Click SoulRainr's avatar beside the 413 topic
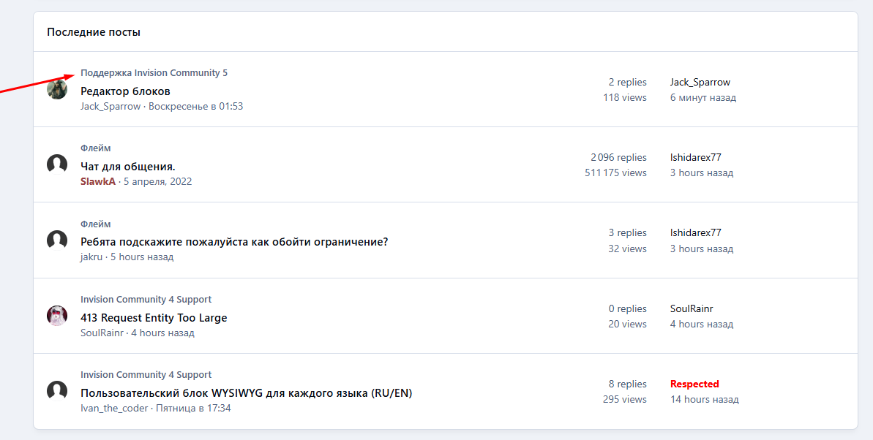 [57, 316]
